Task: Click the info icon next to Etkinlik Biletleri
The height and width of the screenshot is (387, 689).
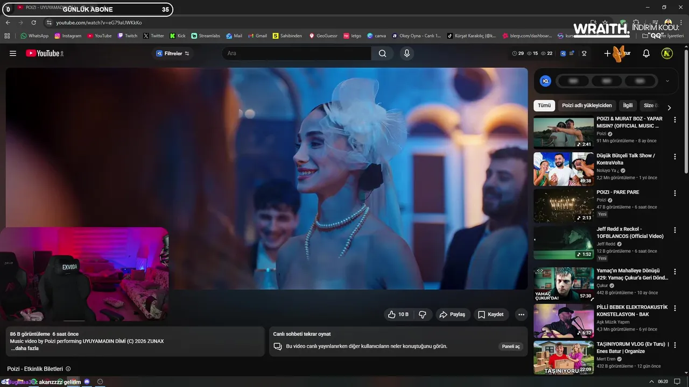Action: click(x=68, y=369)
